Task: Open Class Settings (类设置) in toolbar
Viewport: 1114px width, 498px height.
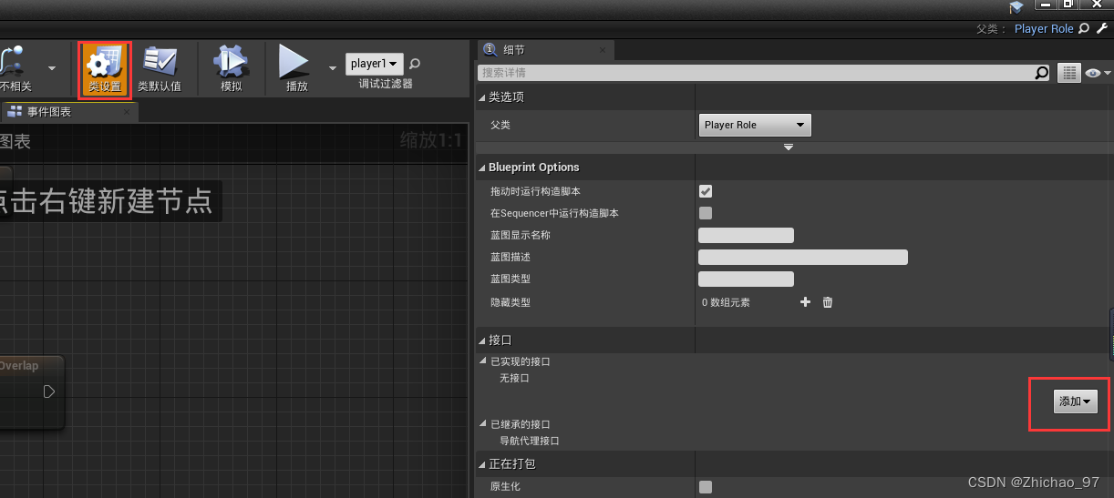Action: [104, 69]
